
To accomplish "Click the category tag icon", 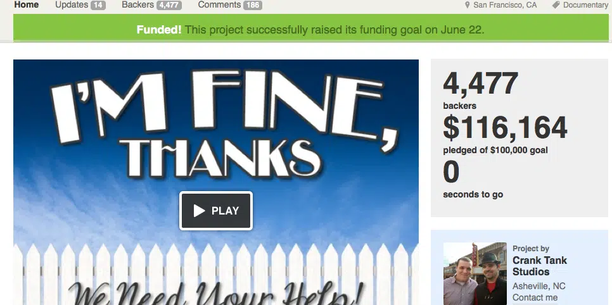I will [556, 5].
